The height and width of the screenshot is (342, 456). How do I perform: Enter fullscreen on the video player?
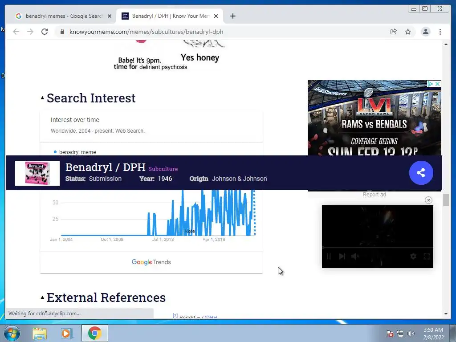click(427, 256)
